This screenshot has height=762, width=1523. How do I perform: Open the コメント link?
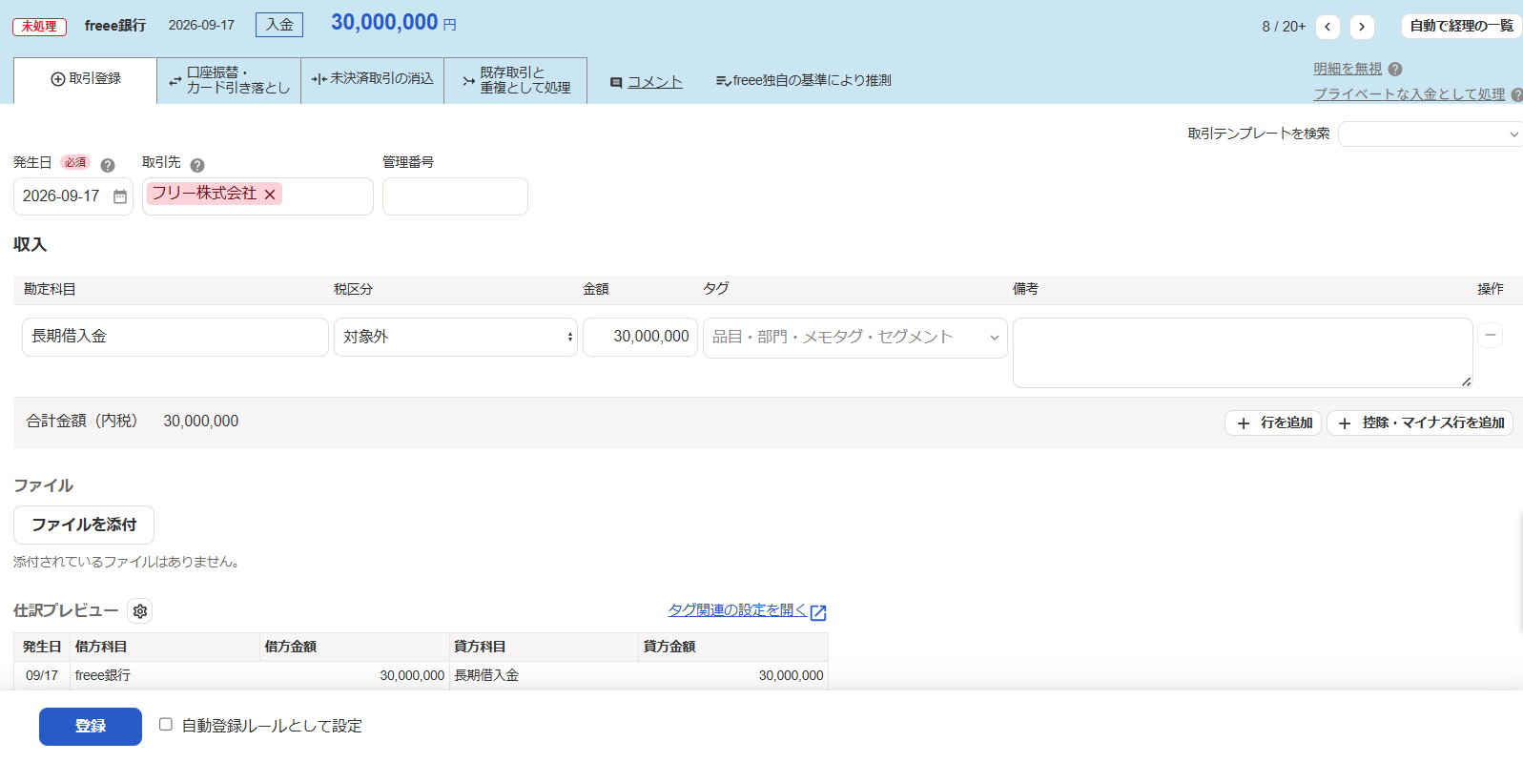click(655, 83)
